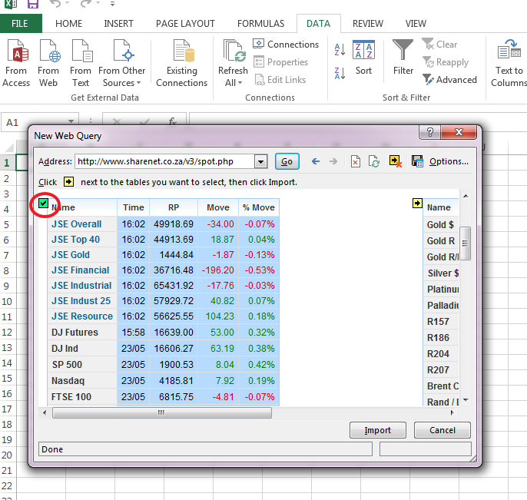Screen dimensions: 527x500
Task: Open the From Other Sources dropdown
Action: click(122, 63)
